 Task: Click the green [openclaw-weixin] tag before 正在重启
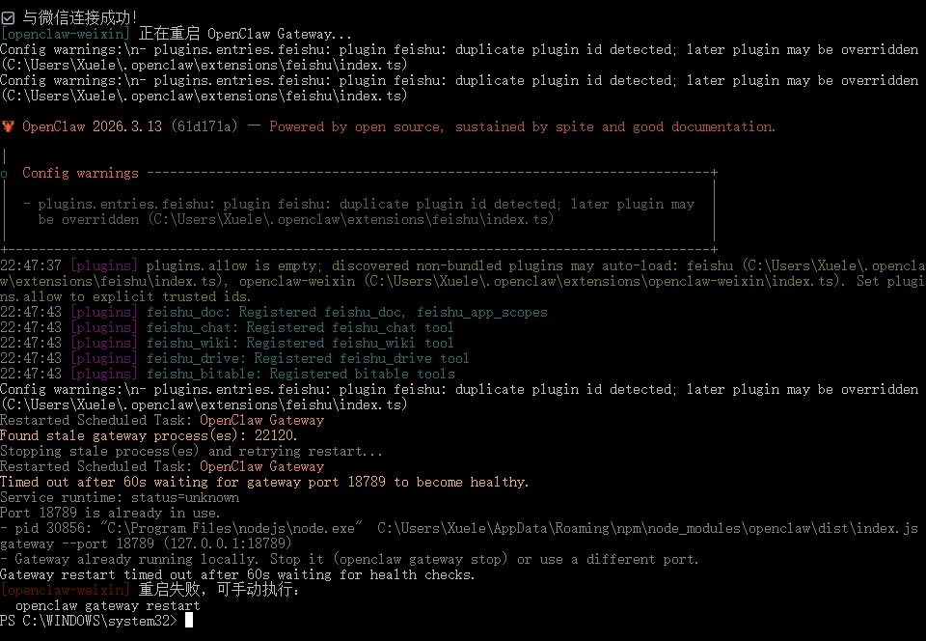[65, 34]
